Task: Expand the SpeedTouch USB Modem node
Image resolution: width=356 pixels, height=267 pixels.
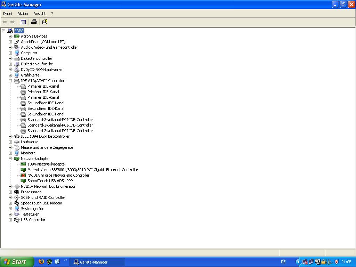Action: [10, 203]
